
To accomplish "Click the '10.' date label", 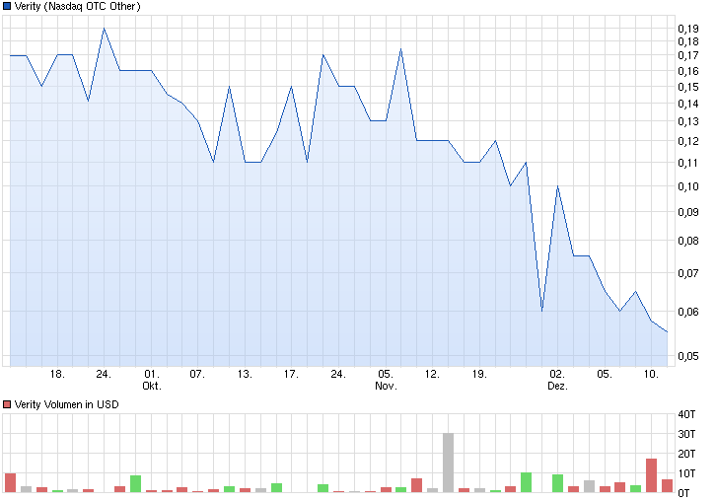I will (x=651, y=374).
